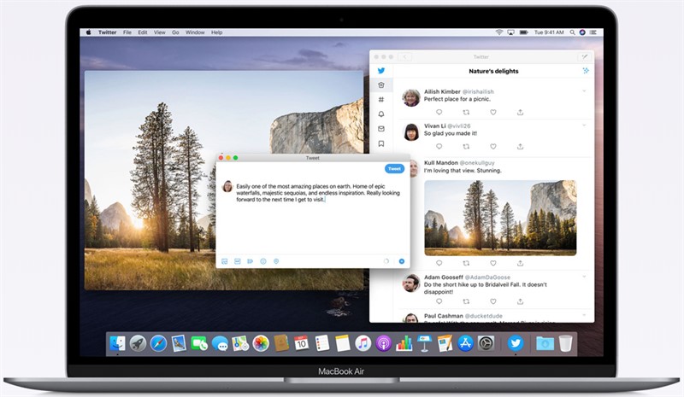Open the landscape photo in Kull Mandon's tweet
Image resolution: width=684 pixels, height=397 pixels.
click(x=500, y=218)
